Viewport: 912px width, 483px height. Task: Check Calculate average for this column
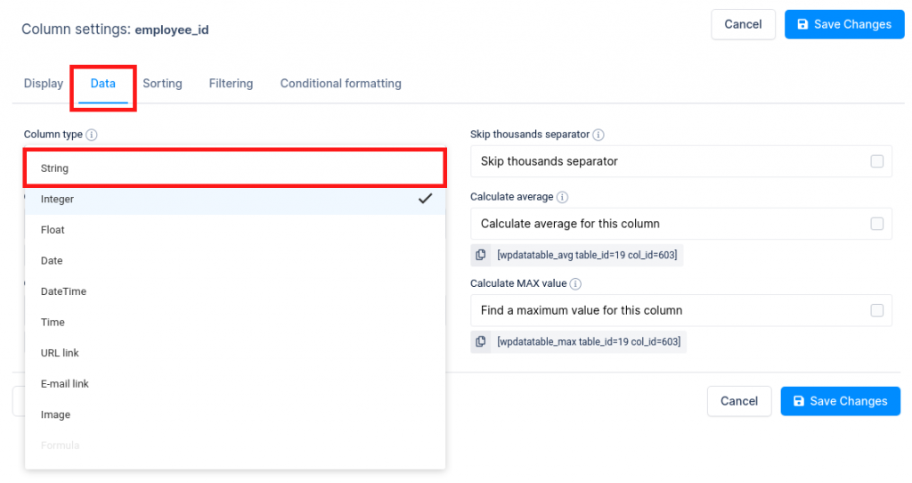tap(876, 224)
